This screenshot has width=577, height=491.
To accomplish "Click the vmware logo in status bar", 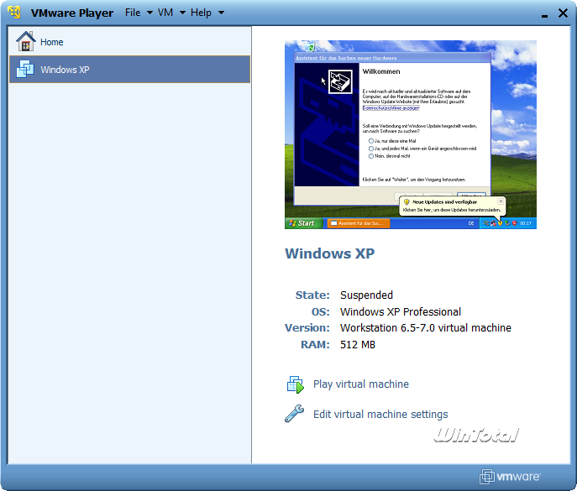I will click(510, 477).
